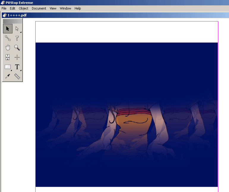Click the dark blue image on the page
Viewport: 229px width, 192px height.
(127, 114)
